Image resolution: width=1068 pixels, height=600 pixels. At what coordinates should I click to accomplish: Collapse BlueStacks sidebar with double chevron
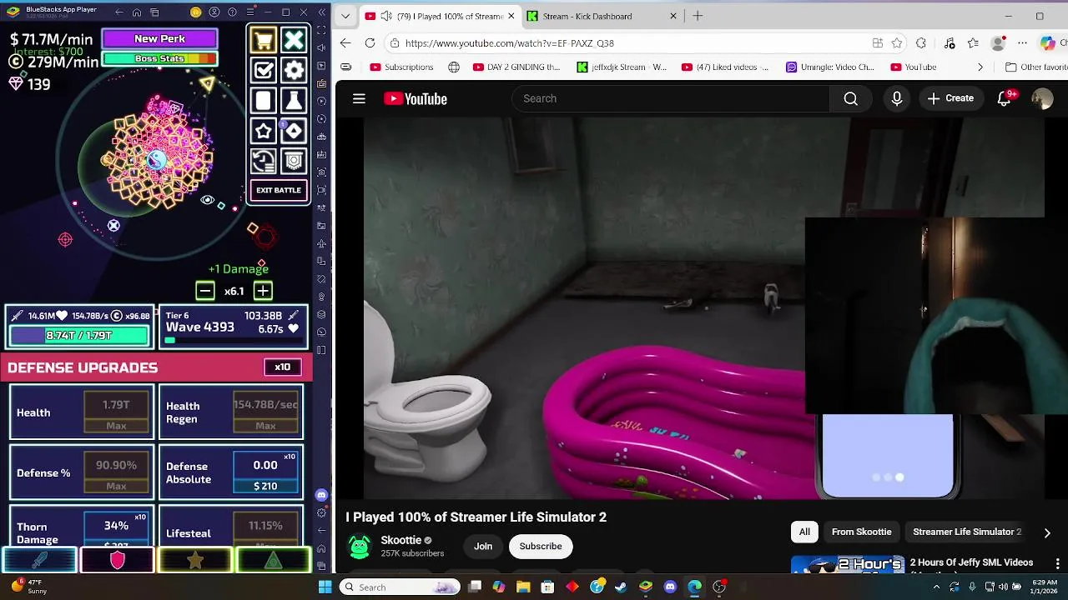[321, 12]
